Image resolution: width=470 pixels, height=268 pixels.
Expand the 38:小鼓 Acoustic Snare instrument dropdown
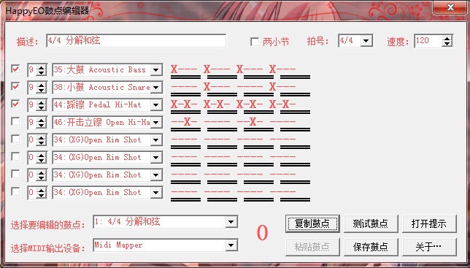coord(155,87)
